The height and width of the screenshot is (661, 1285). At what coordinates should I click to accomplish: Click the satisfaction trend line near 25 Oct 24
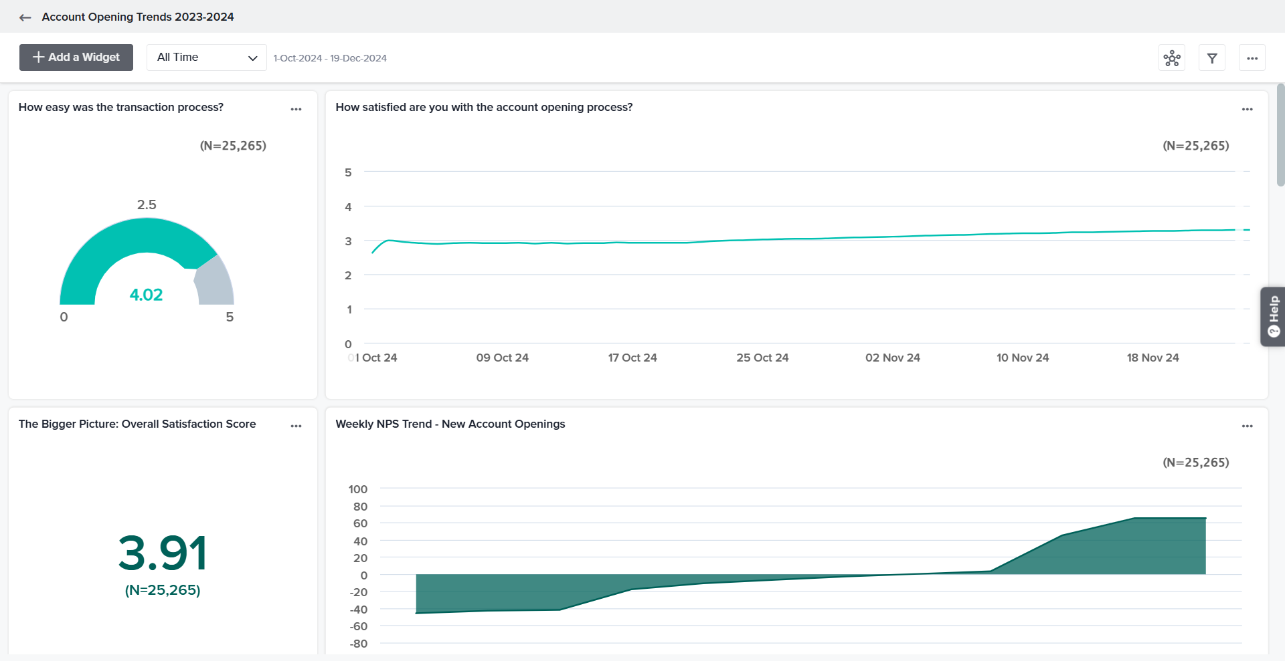coord(762,239)
